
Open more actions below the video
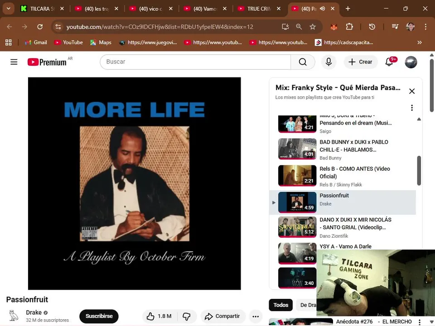coord(256,316)
